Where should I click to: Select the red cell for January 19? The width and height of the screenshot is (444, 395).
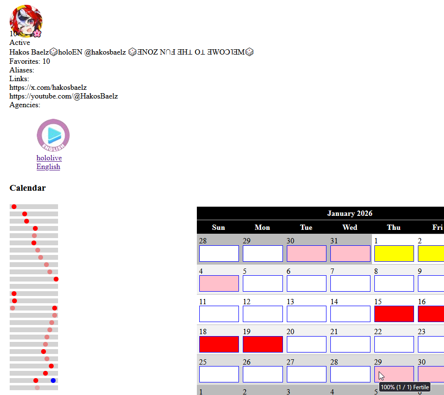[263, 344]
